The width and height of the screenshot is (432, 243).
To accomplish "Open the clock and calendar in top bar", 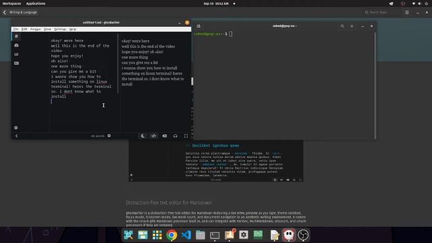I will [x=216, y=3].
